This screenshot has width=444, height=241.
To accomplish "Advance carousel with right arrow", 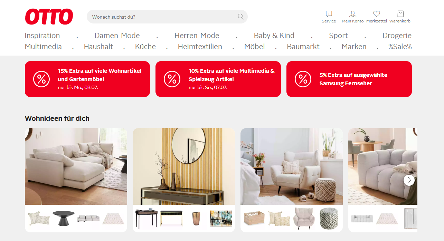I will click(x=409, y=180).
